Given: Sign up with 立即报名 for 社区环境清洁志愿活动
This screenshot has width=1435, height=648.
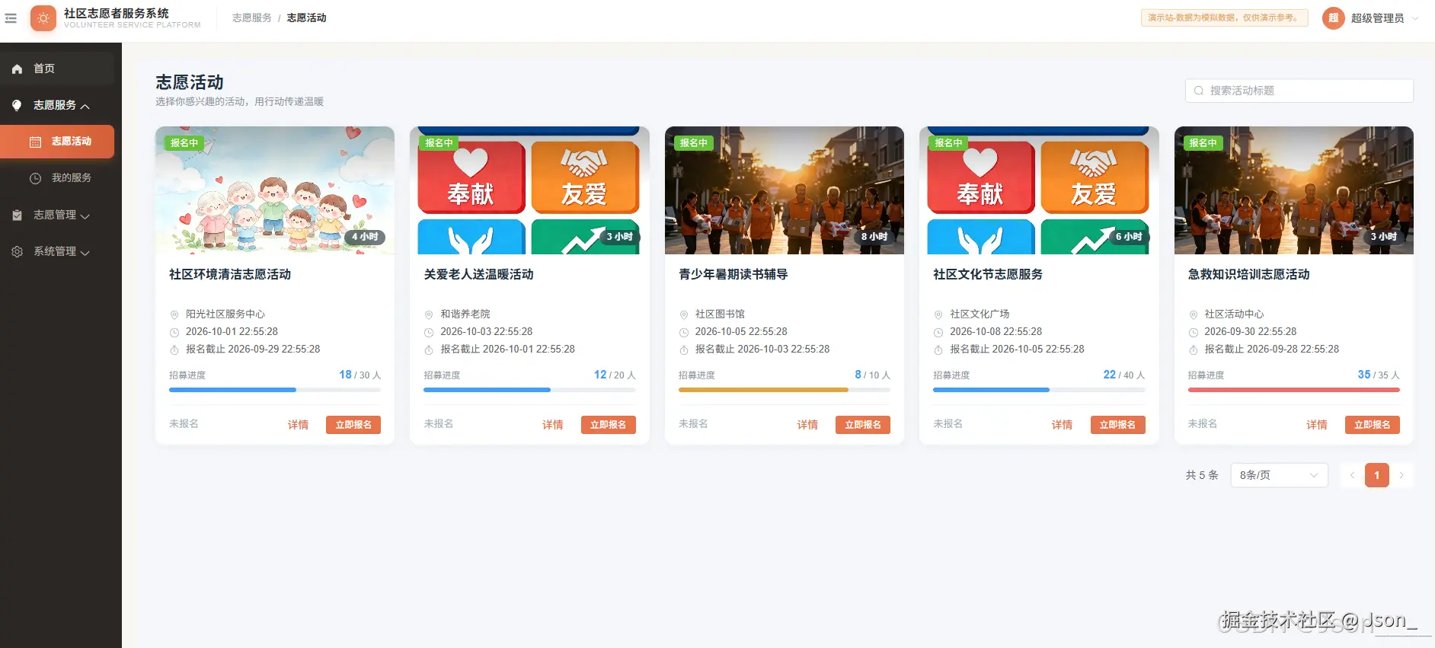Looking at the screenshot, I should 353,425.
